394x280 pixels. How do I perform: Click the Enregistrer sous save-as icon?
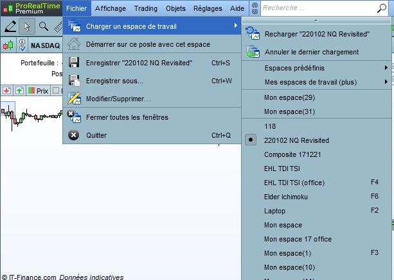coord(74,81)
